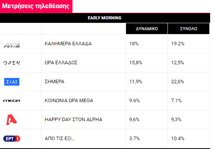
Task: Click the ΣΥΝΟΛΟ column header
Action: [189, 29]
